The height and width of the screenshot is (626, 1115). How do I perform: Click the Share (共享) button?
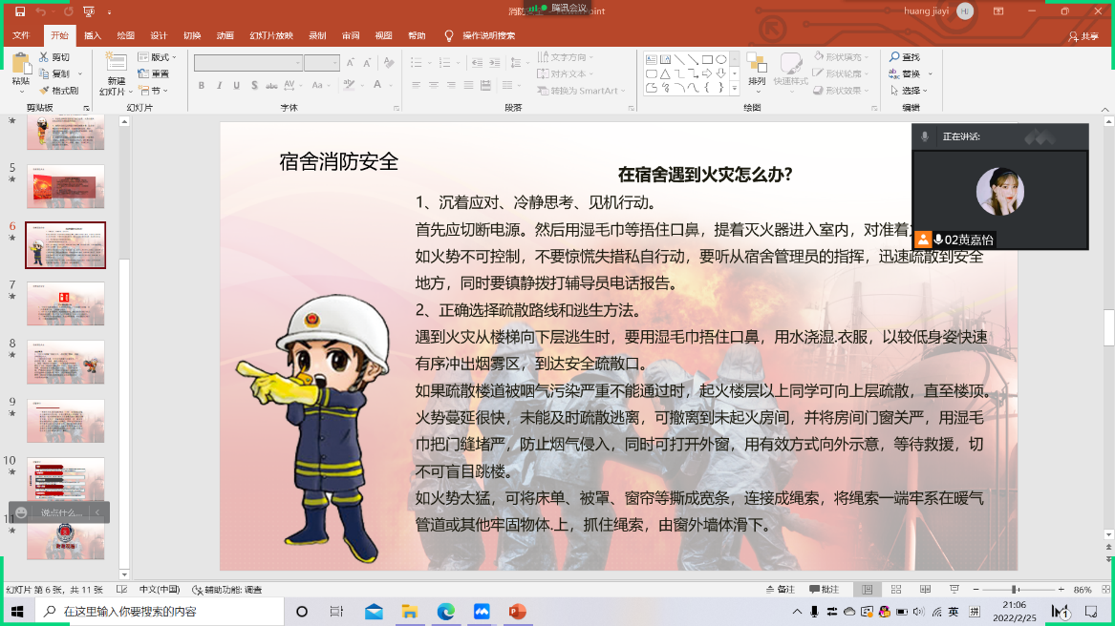[x=1083, y=36]
